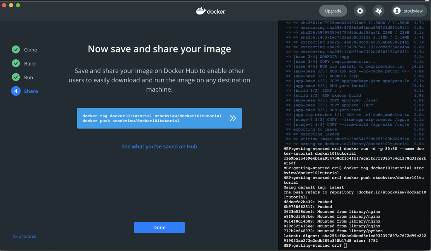Click the Docker whale logo
The width and height of the screenshot is (431, 251).
pyautogui.click(x=211, y=11)
